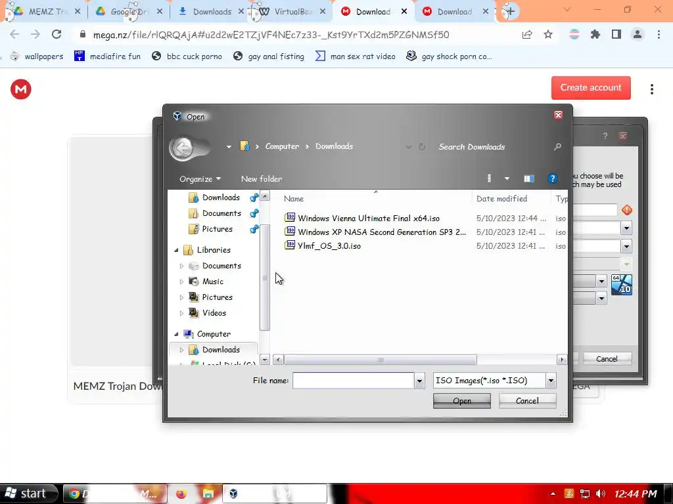Click the Open button in dialog
Image resolution: width=673 pixels, height=504 pixels.
pos(462,401)
